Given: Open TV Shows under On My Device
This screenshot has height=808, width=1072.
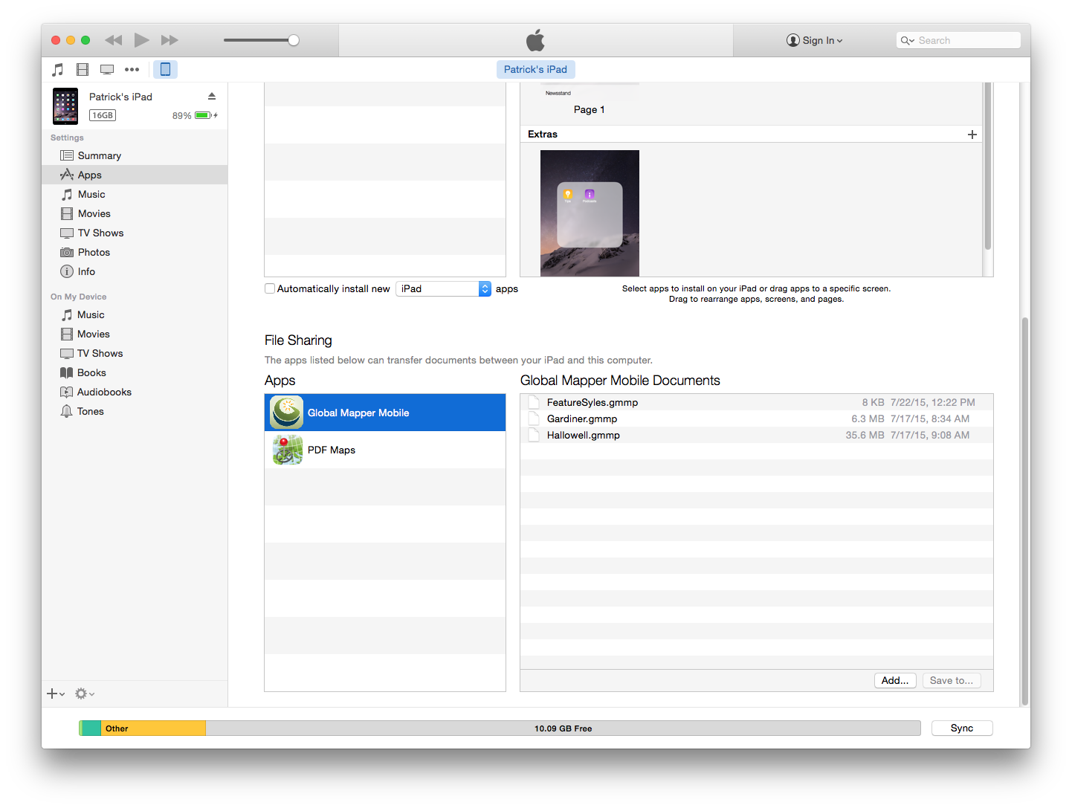Looking at the screenshot, I should pyautogui.click(x=135, y=353).
